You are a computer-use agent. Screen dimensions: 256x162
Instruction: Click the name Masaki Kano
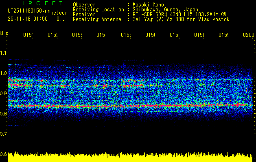click(x=148, y=5)
